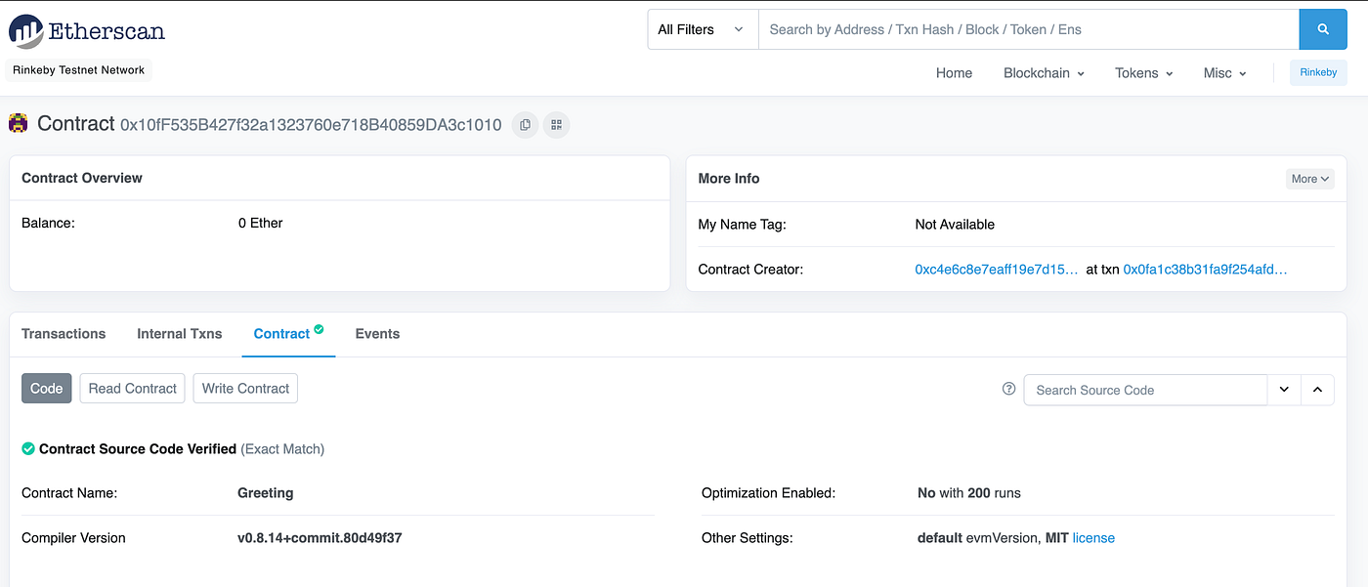Image resolution: width=1368 pixels, height=587 pixels.
Task: Expand the Blockchain menu
Action: coord(1044,73)
